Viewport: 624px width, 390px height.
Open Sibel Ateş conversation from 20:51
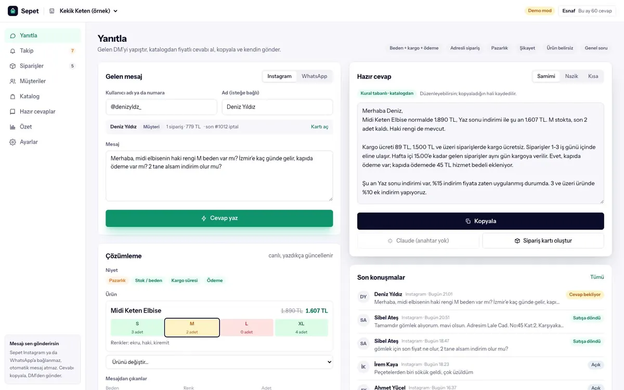click(480, 321)
